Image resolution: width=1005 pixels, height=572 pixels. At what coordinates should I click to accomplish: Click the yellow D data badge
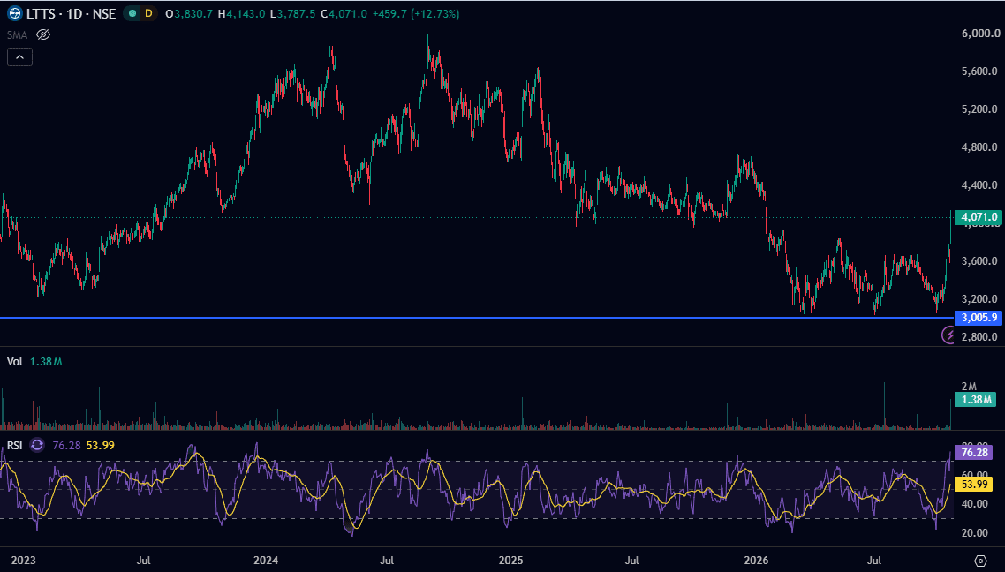(148, 13)
